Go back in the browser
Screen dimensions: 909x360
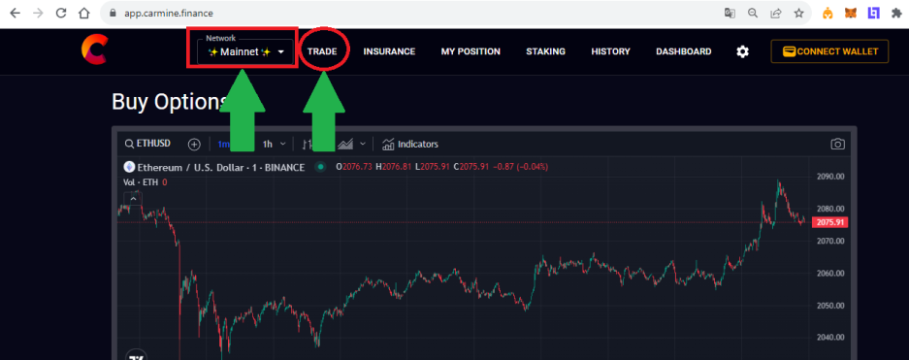pos(16,14)
